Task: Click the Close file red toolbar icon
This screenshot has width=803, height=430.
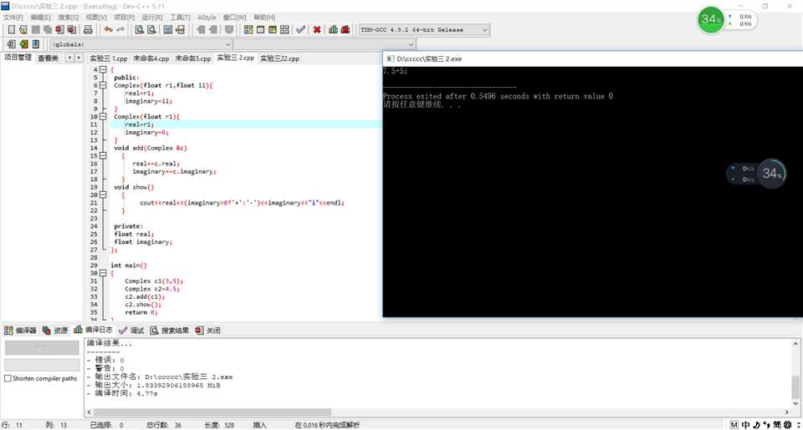Action: pos(59,30)
